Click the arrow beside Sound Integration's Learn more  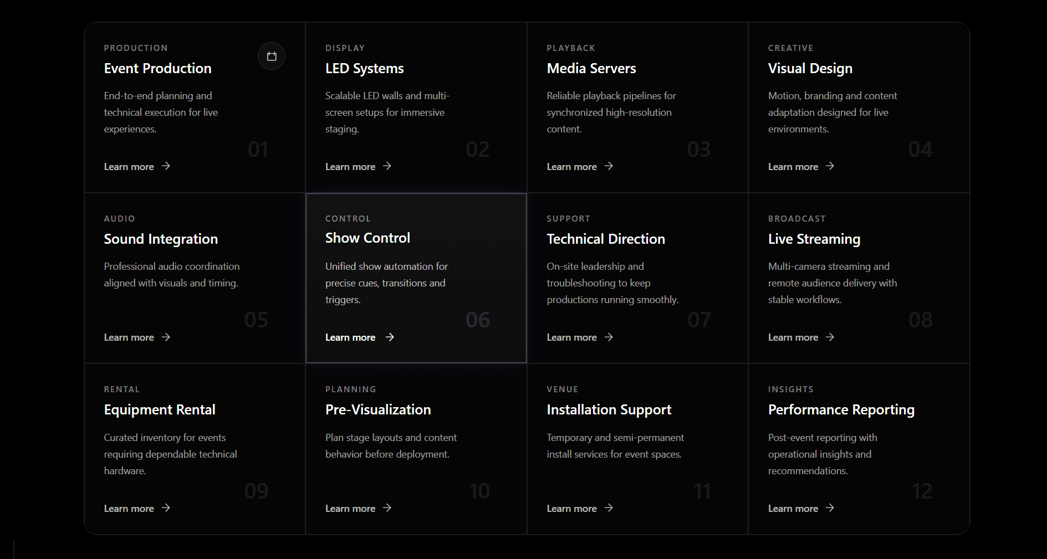click(x=166, y=337)
